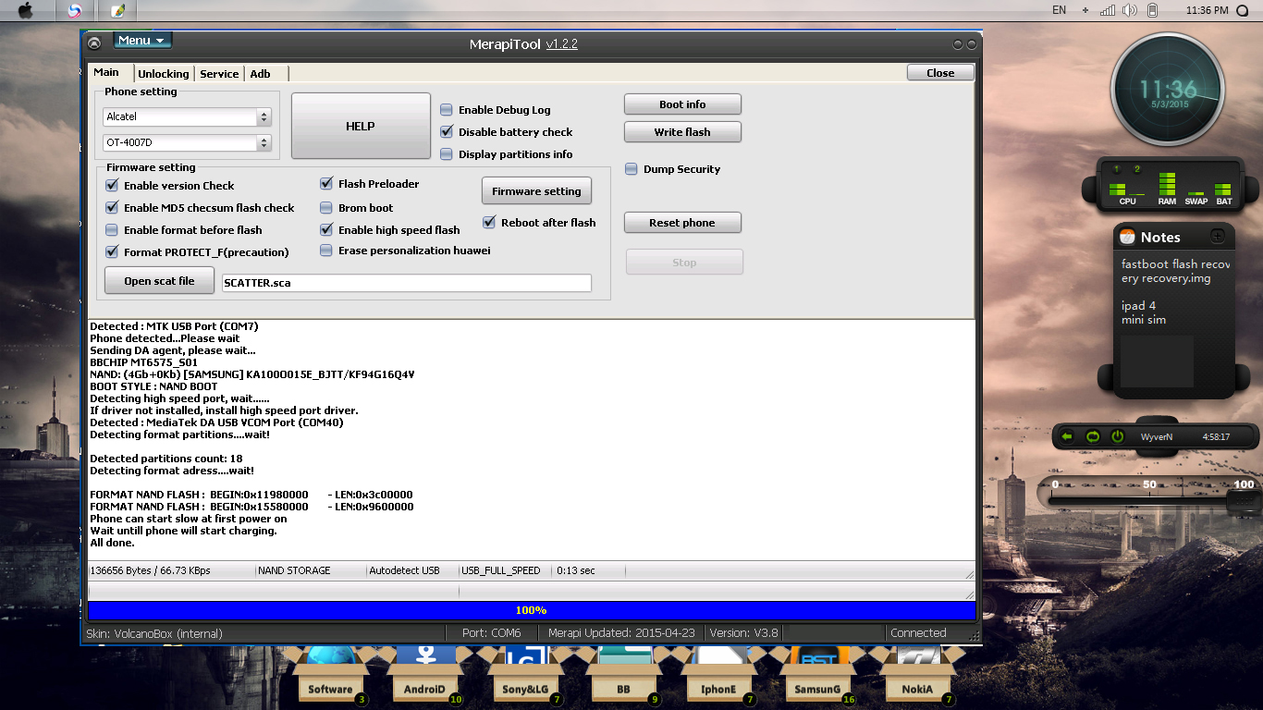Click 'Detected partitions count: 18' log line

click(166, 459)
